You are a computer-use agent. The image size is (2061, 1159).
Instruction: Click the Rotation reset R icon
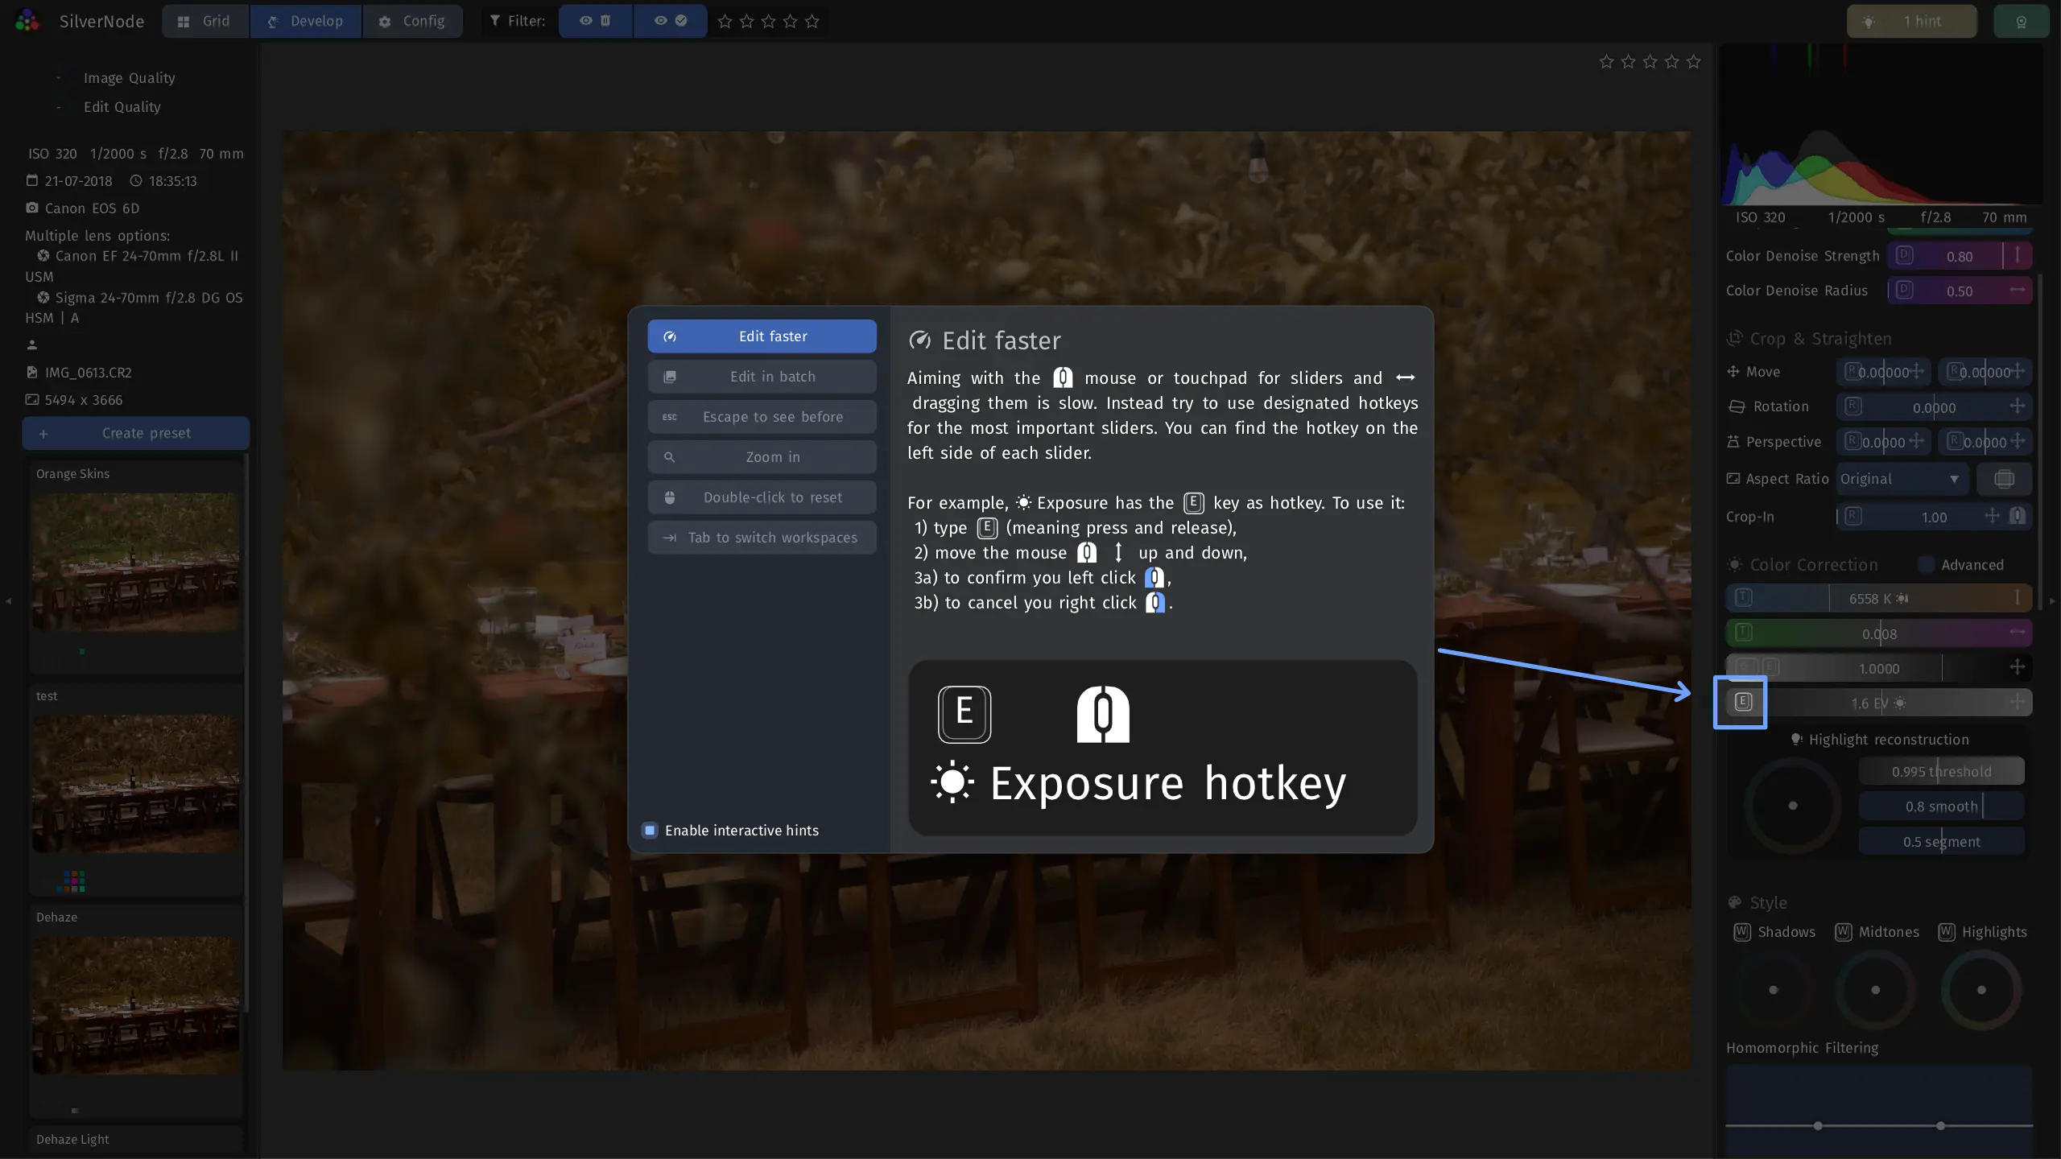(x=1852, y=406)
